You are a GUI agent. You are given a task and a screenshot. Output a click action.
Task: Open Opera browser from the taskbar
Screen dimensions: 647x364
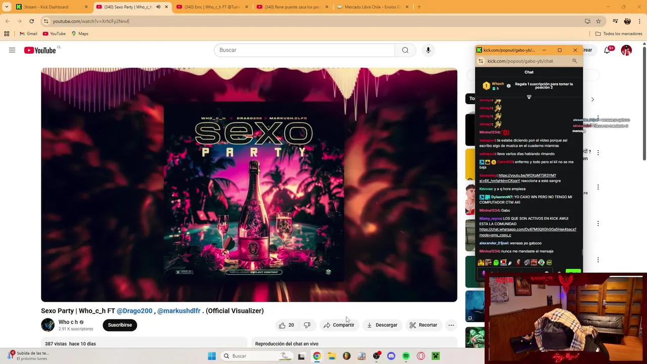421,356
